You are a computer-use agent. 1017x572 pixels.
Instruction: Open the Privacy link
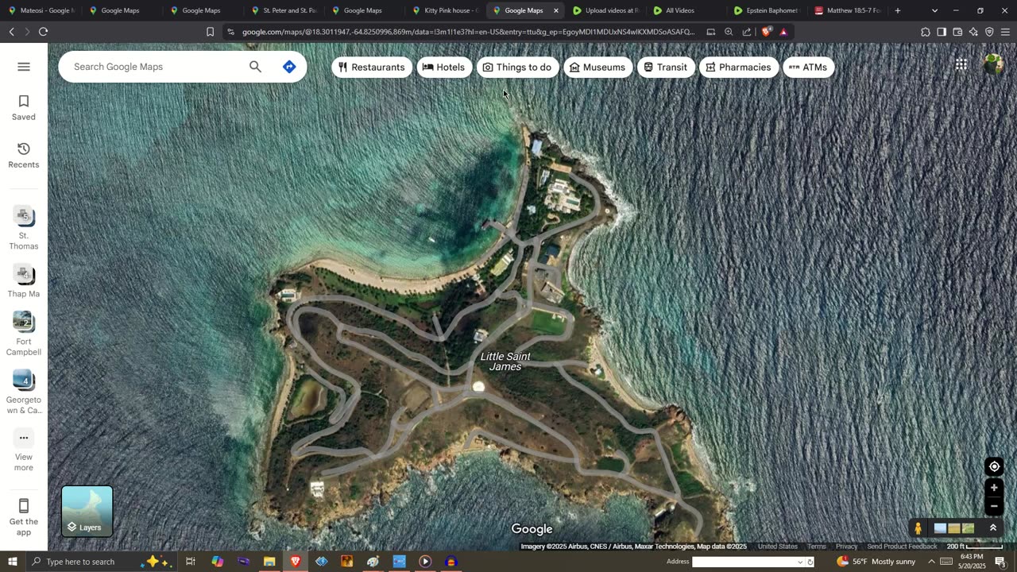[x=847, y=547]
